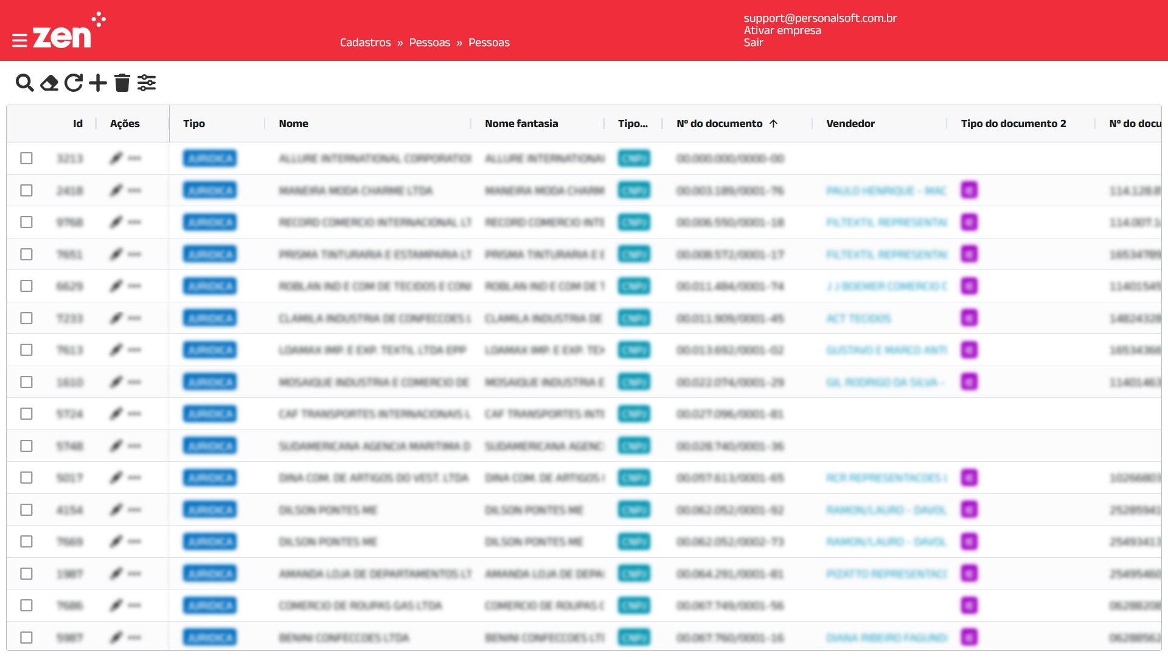Add a new person with the plus icon
The width and height of the screenshot is (1168, 657).
click(98, 83)
